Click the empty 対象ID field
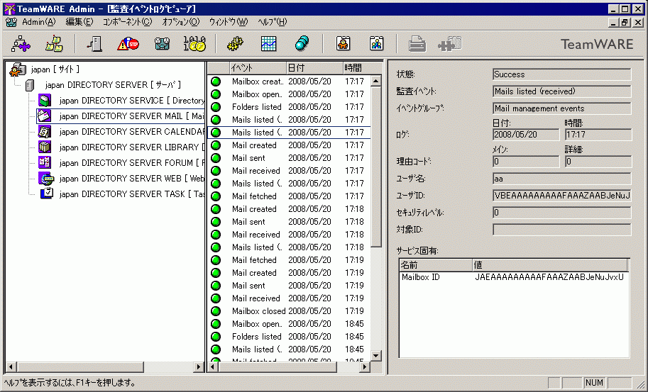Viewport: 648px width, 392px height. pyautogui.click(x=561, y=230)
